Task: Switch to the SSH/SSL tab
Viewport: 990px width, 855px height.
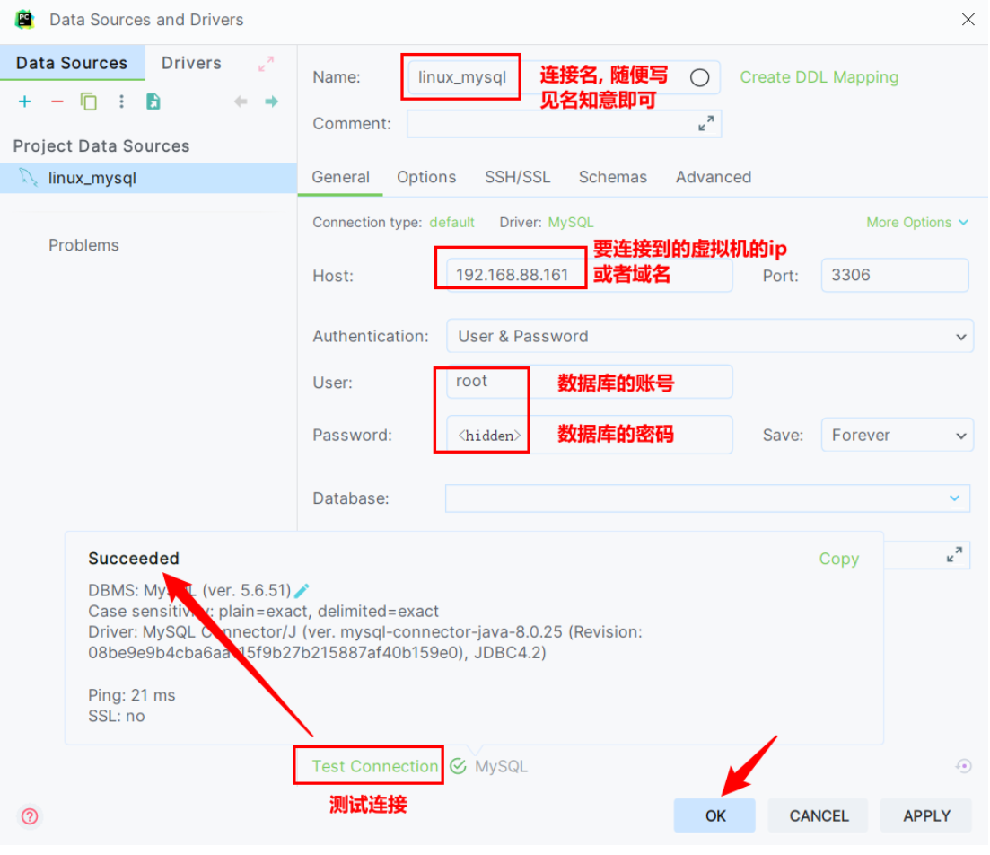Action: [x=517, y=177]
